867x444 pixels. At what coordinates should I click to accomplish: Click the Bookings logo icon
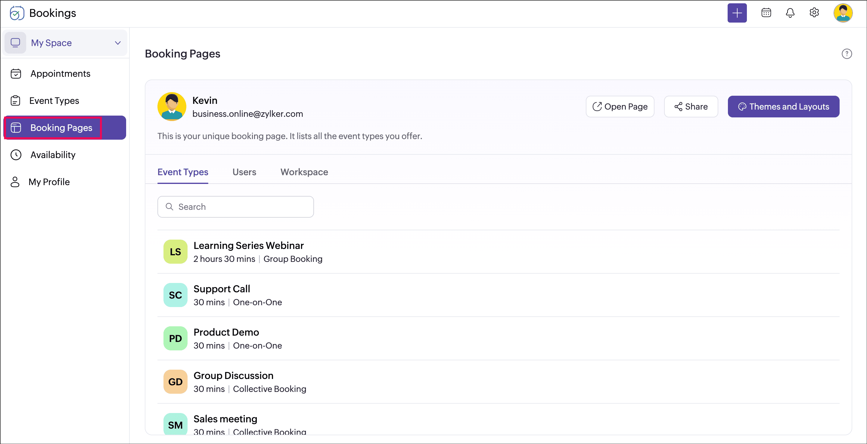pos(17,13)
